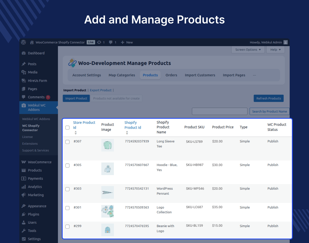Open the Import Customers tab
Viewport: 309px width, 243px height.
(x=200, y=75)
